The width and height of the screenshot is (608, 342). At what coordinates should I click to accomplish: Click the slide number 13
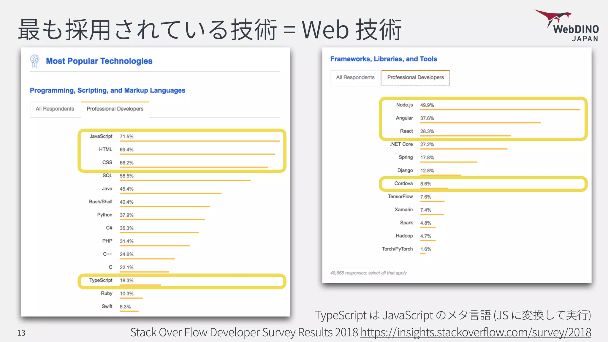[21, 333]
